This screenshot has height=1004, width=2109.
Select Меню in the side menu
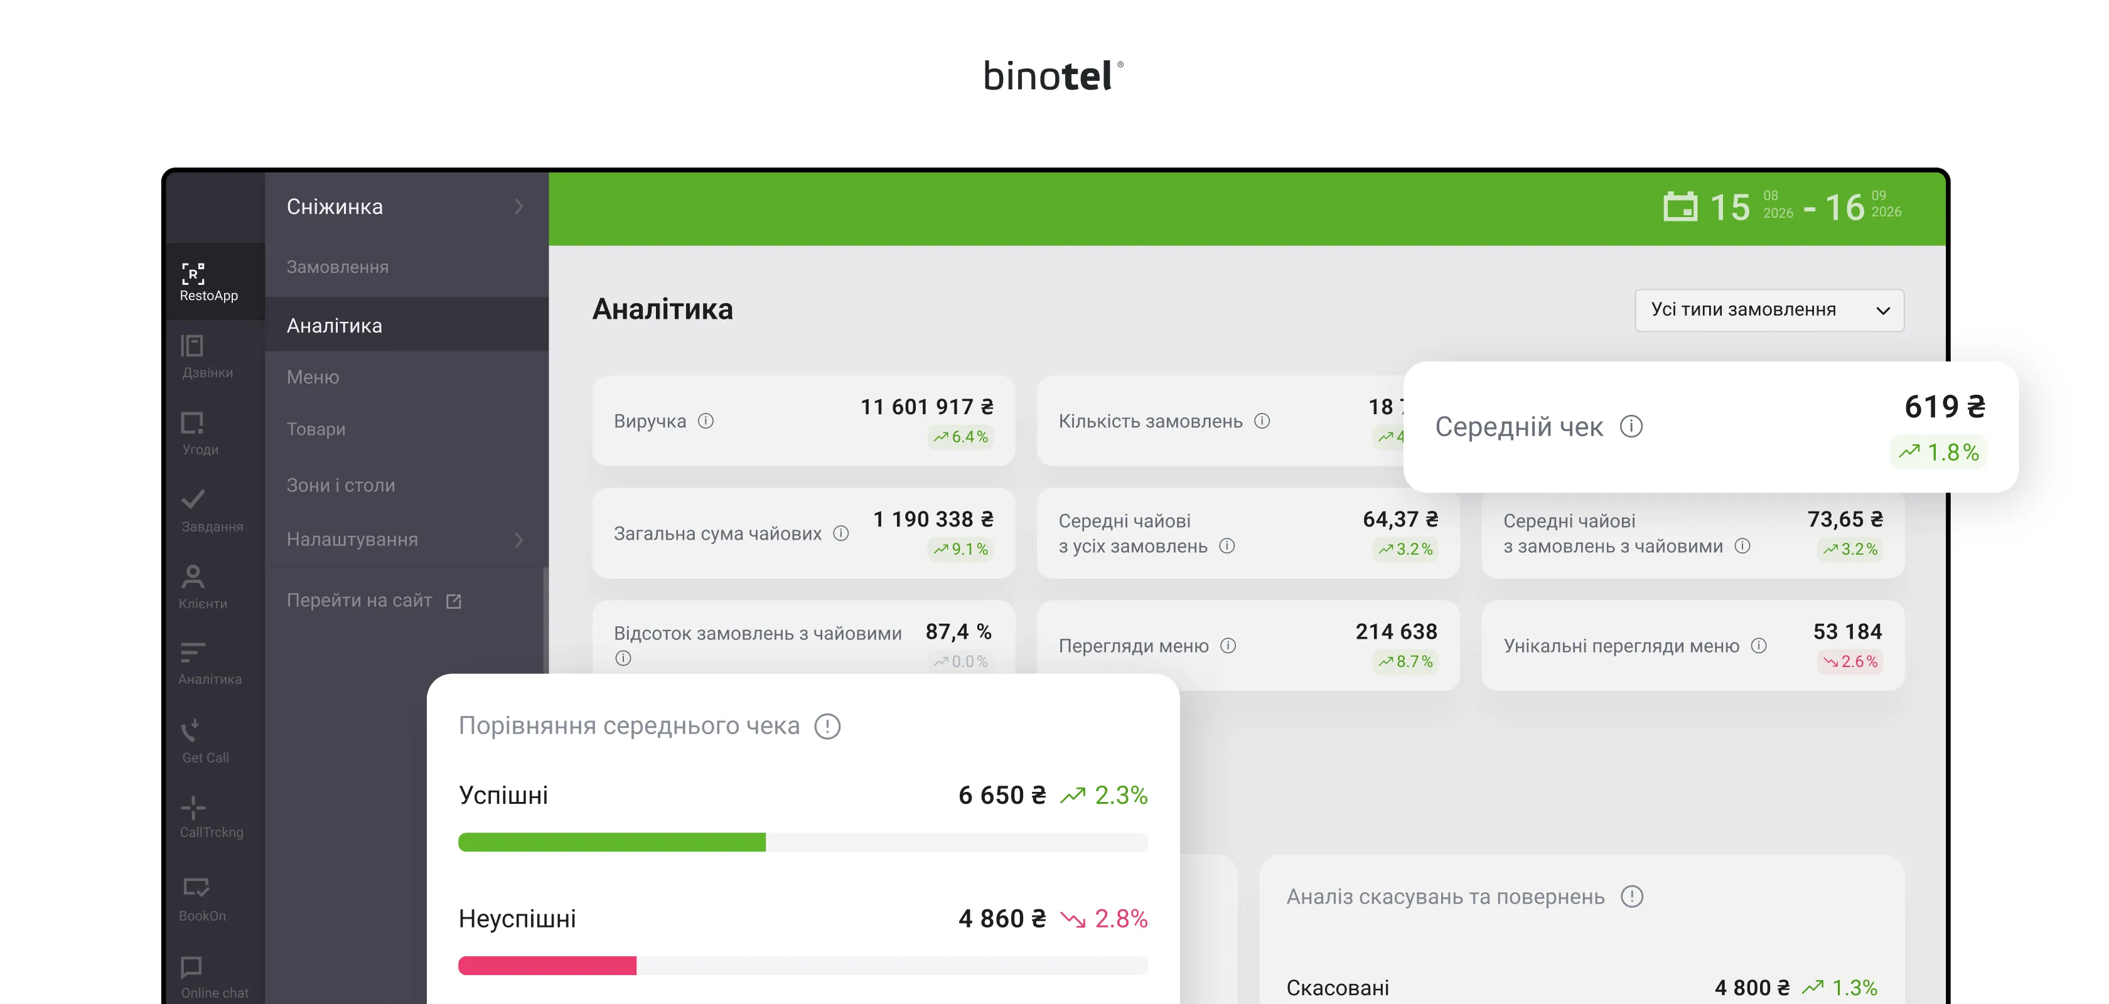coord(406,376)
